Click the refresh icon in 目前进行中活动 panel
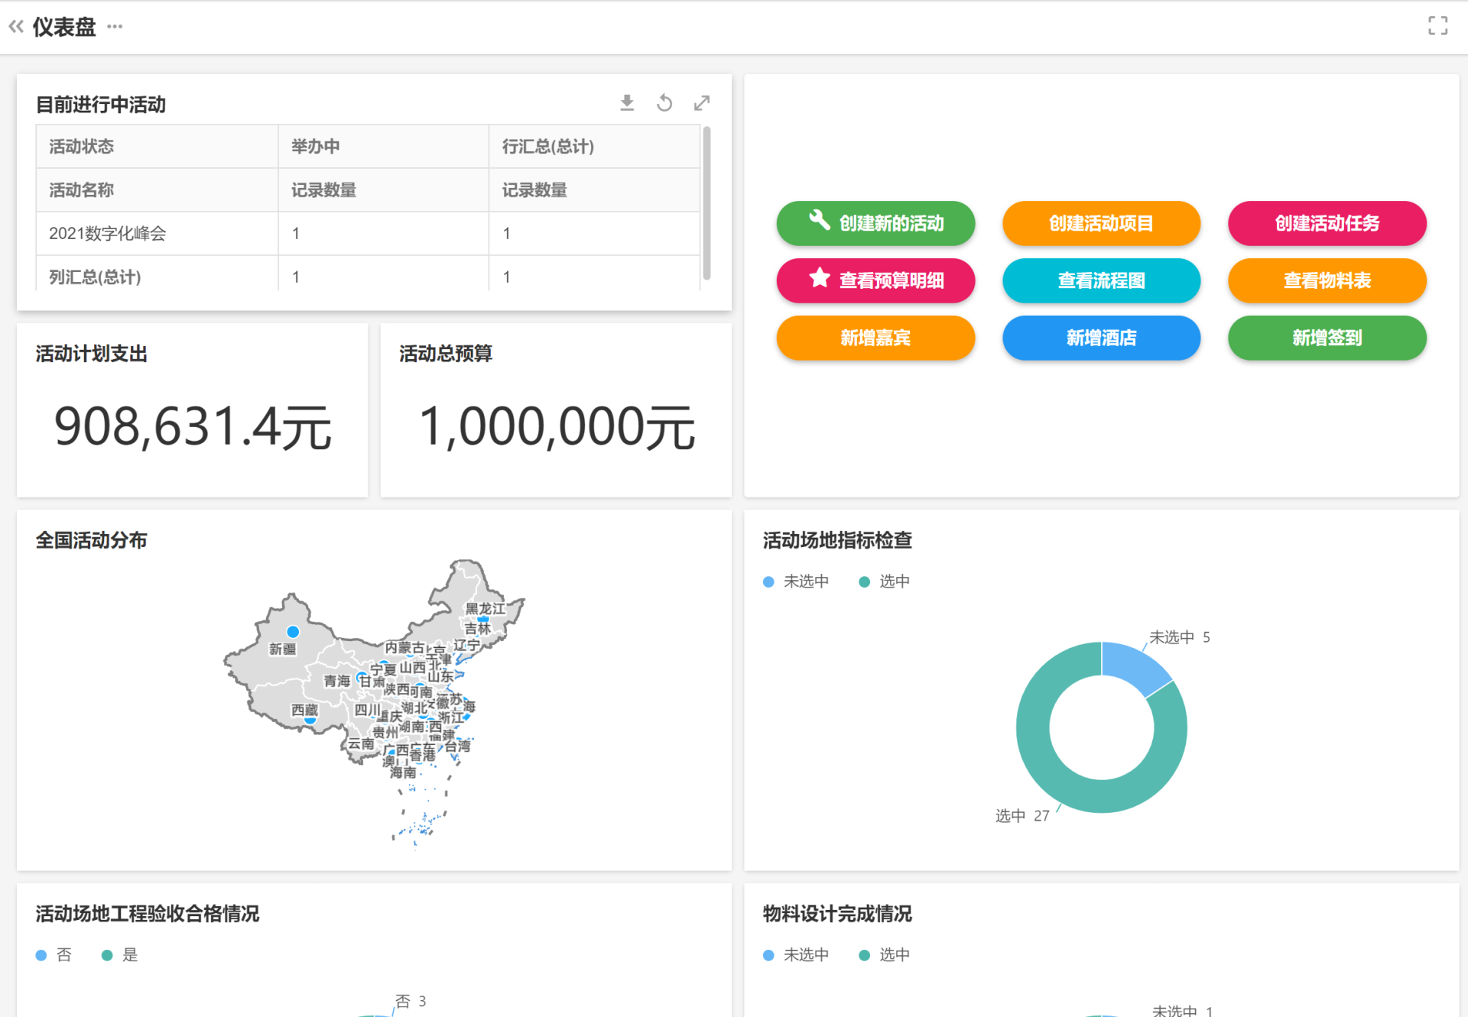The image size is (1468, 1017). coord(664,102)
